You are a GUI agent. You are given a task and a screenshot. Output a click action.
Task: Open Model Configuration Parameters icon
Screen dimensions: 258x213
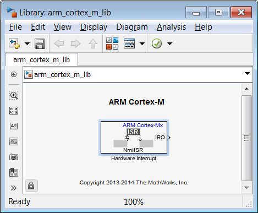129,43
